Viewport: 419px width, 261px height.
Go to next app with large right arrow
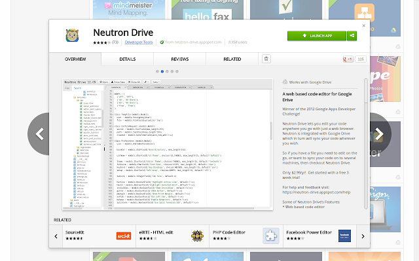coord(380,134)
